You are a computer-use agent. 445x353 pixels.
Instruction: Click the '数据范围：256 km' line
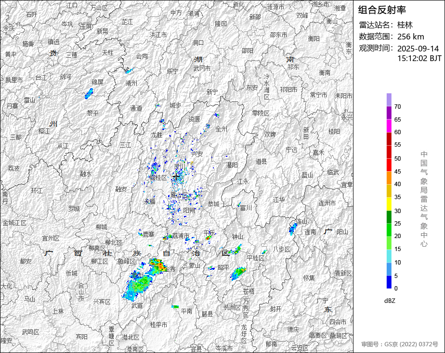pyautogui.click(x=392, y=37)
